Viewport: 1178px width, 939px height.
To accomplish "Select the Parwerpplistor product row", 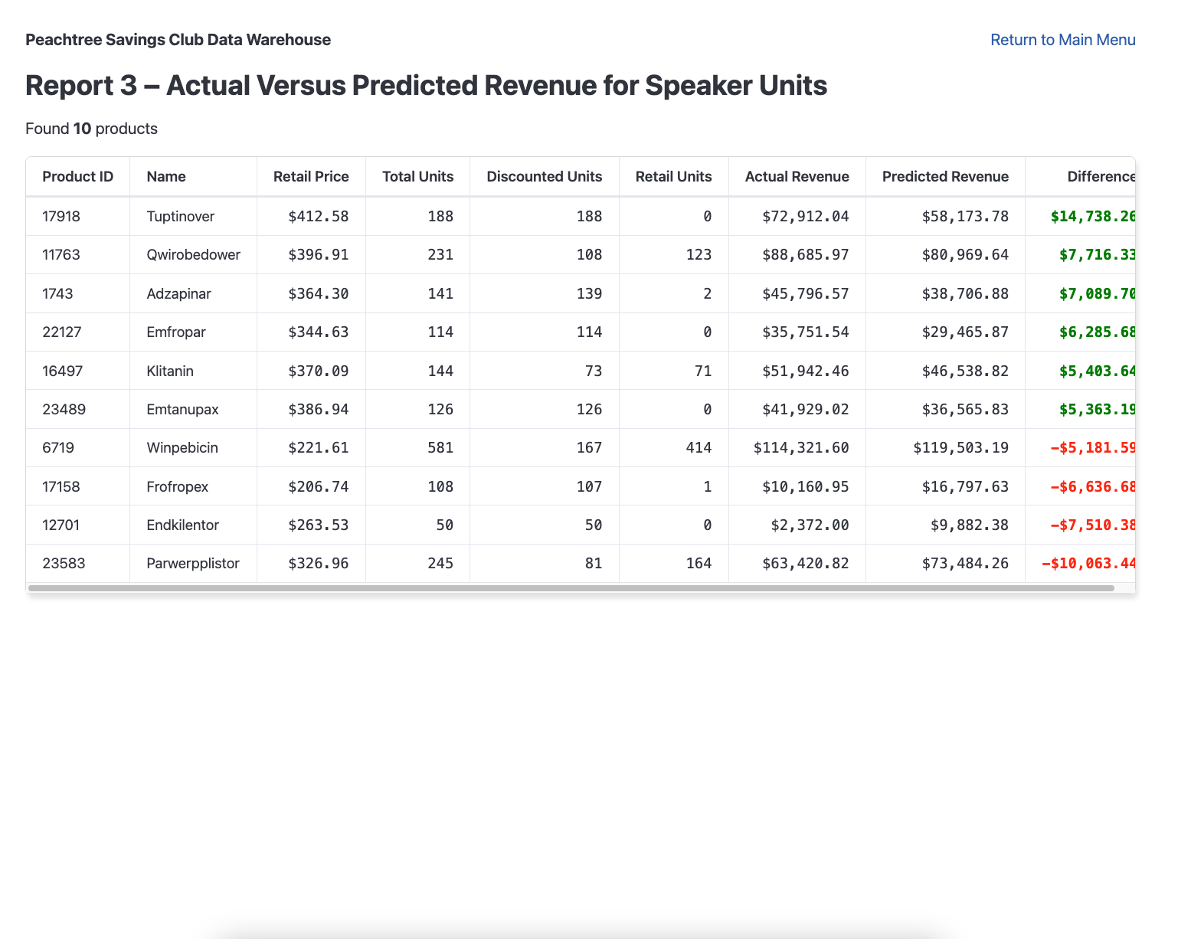I will (x=306, y=563).
